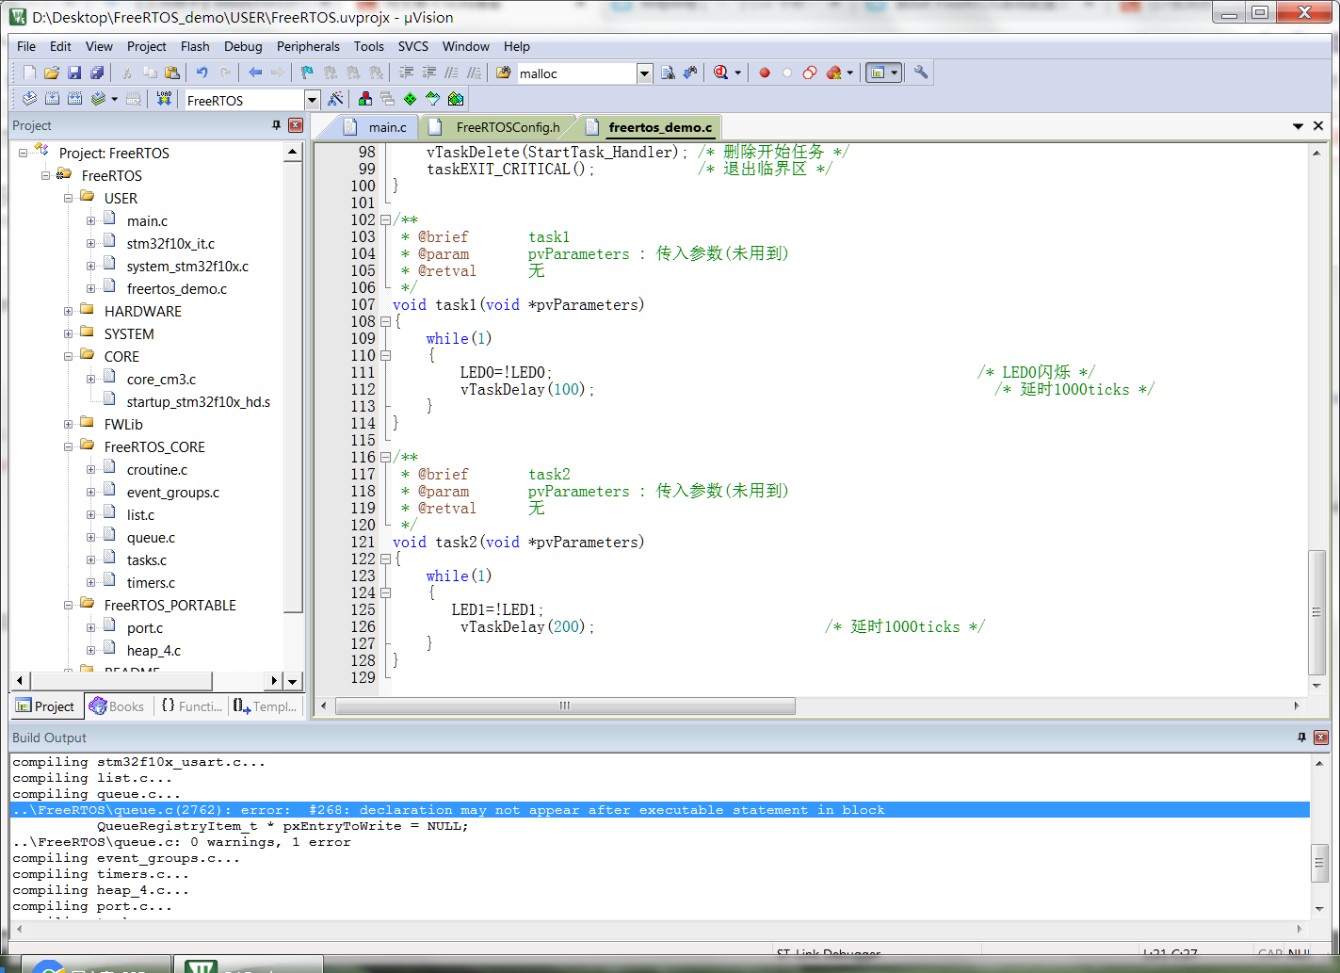Expand the SYSTEM group

[x=68, y=334]
